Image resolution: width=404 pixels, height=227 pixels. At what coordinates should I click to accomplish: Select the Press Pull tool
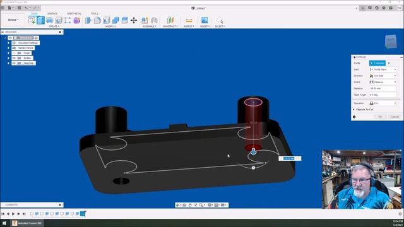coord(88,20)
